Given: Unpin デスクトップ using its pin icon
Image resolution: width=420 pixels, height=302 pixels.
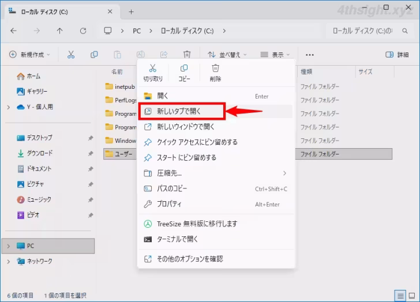Looking at the screenshot, I should (91, 138).
